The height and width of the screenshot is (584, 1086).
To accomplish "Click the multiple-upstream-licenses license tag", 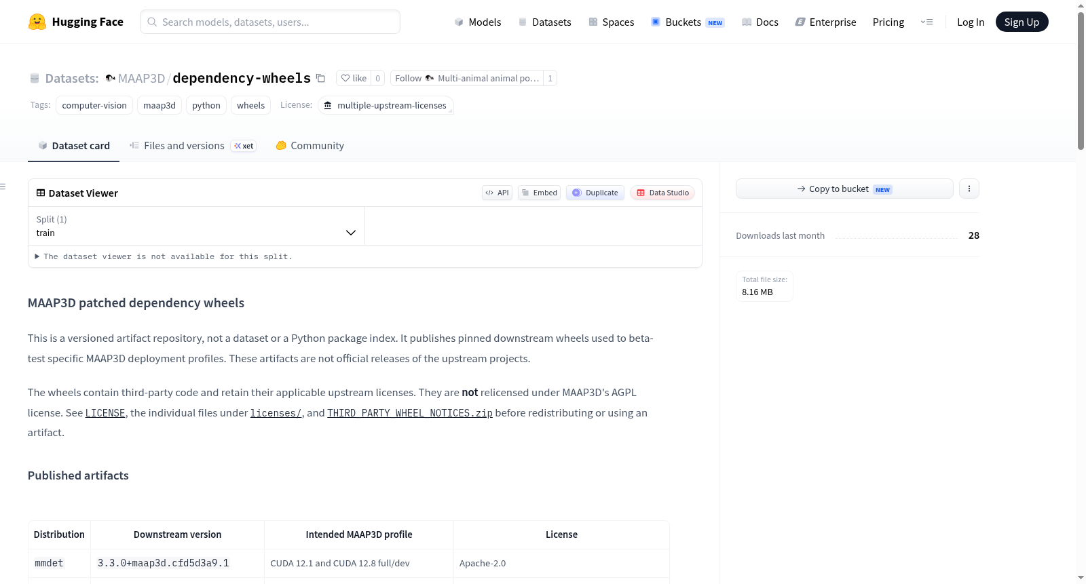I will (386, 105).
